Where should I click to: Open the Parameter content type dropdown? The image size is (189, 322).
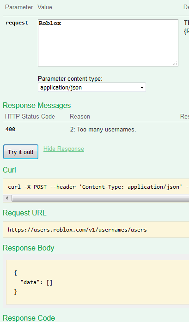point(91,88)
